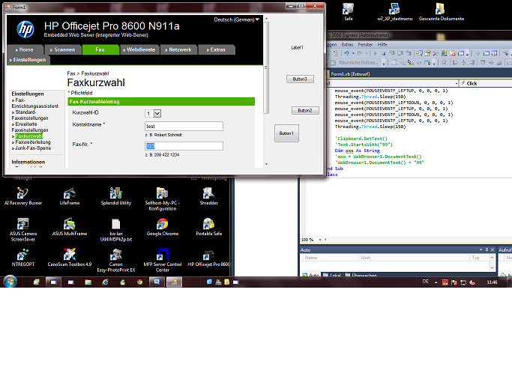Click the Windows Start orb
This screenshot has width=512, height=367.
point(10,282)
